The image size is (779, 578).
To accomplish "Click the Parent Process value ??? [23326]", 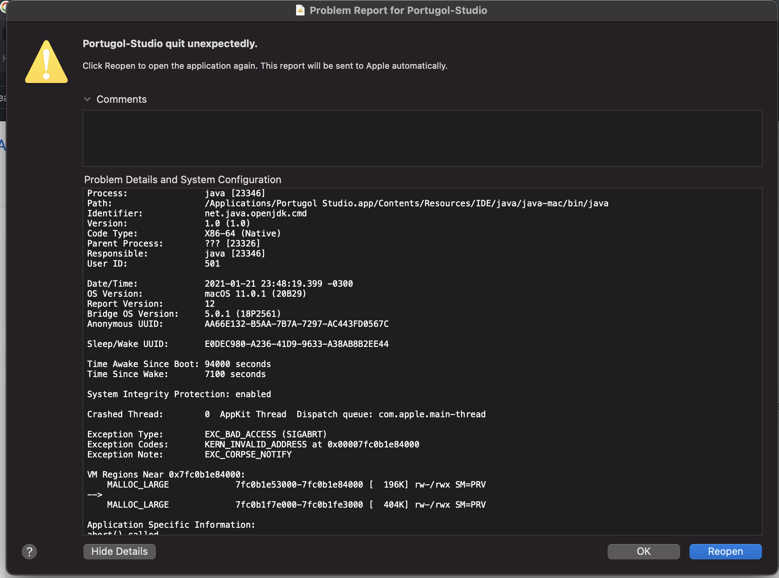I will 232,243.
